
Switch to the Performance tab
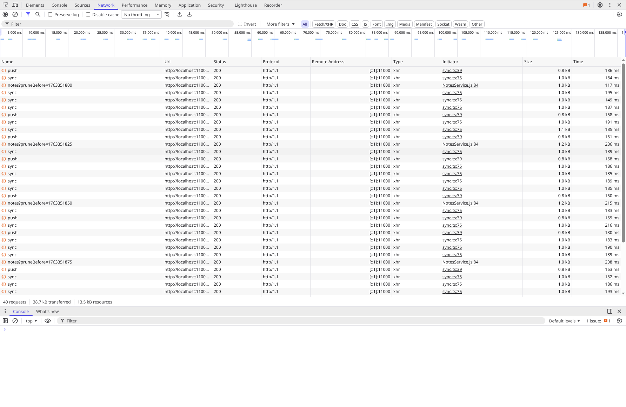(x=134, y=5)
